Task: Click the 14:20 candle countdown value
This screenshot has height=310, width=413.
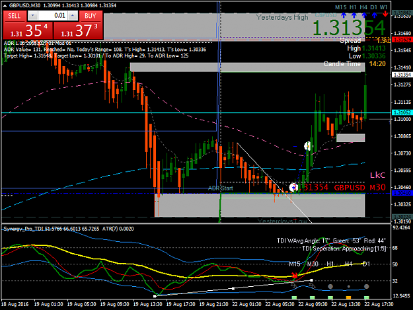Action: pos(377,63)
